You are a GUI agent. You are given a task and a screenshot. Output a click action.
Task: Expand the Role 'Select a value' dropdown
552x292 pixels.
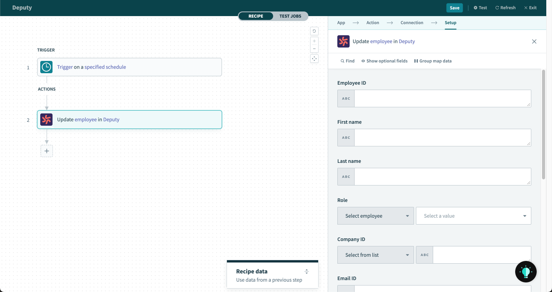point(473,216)
